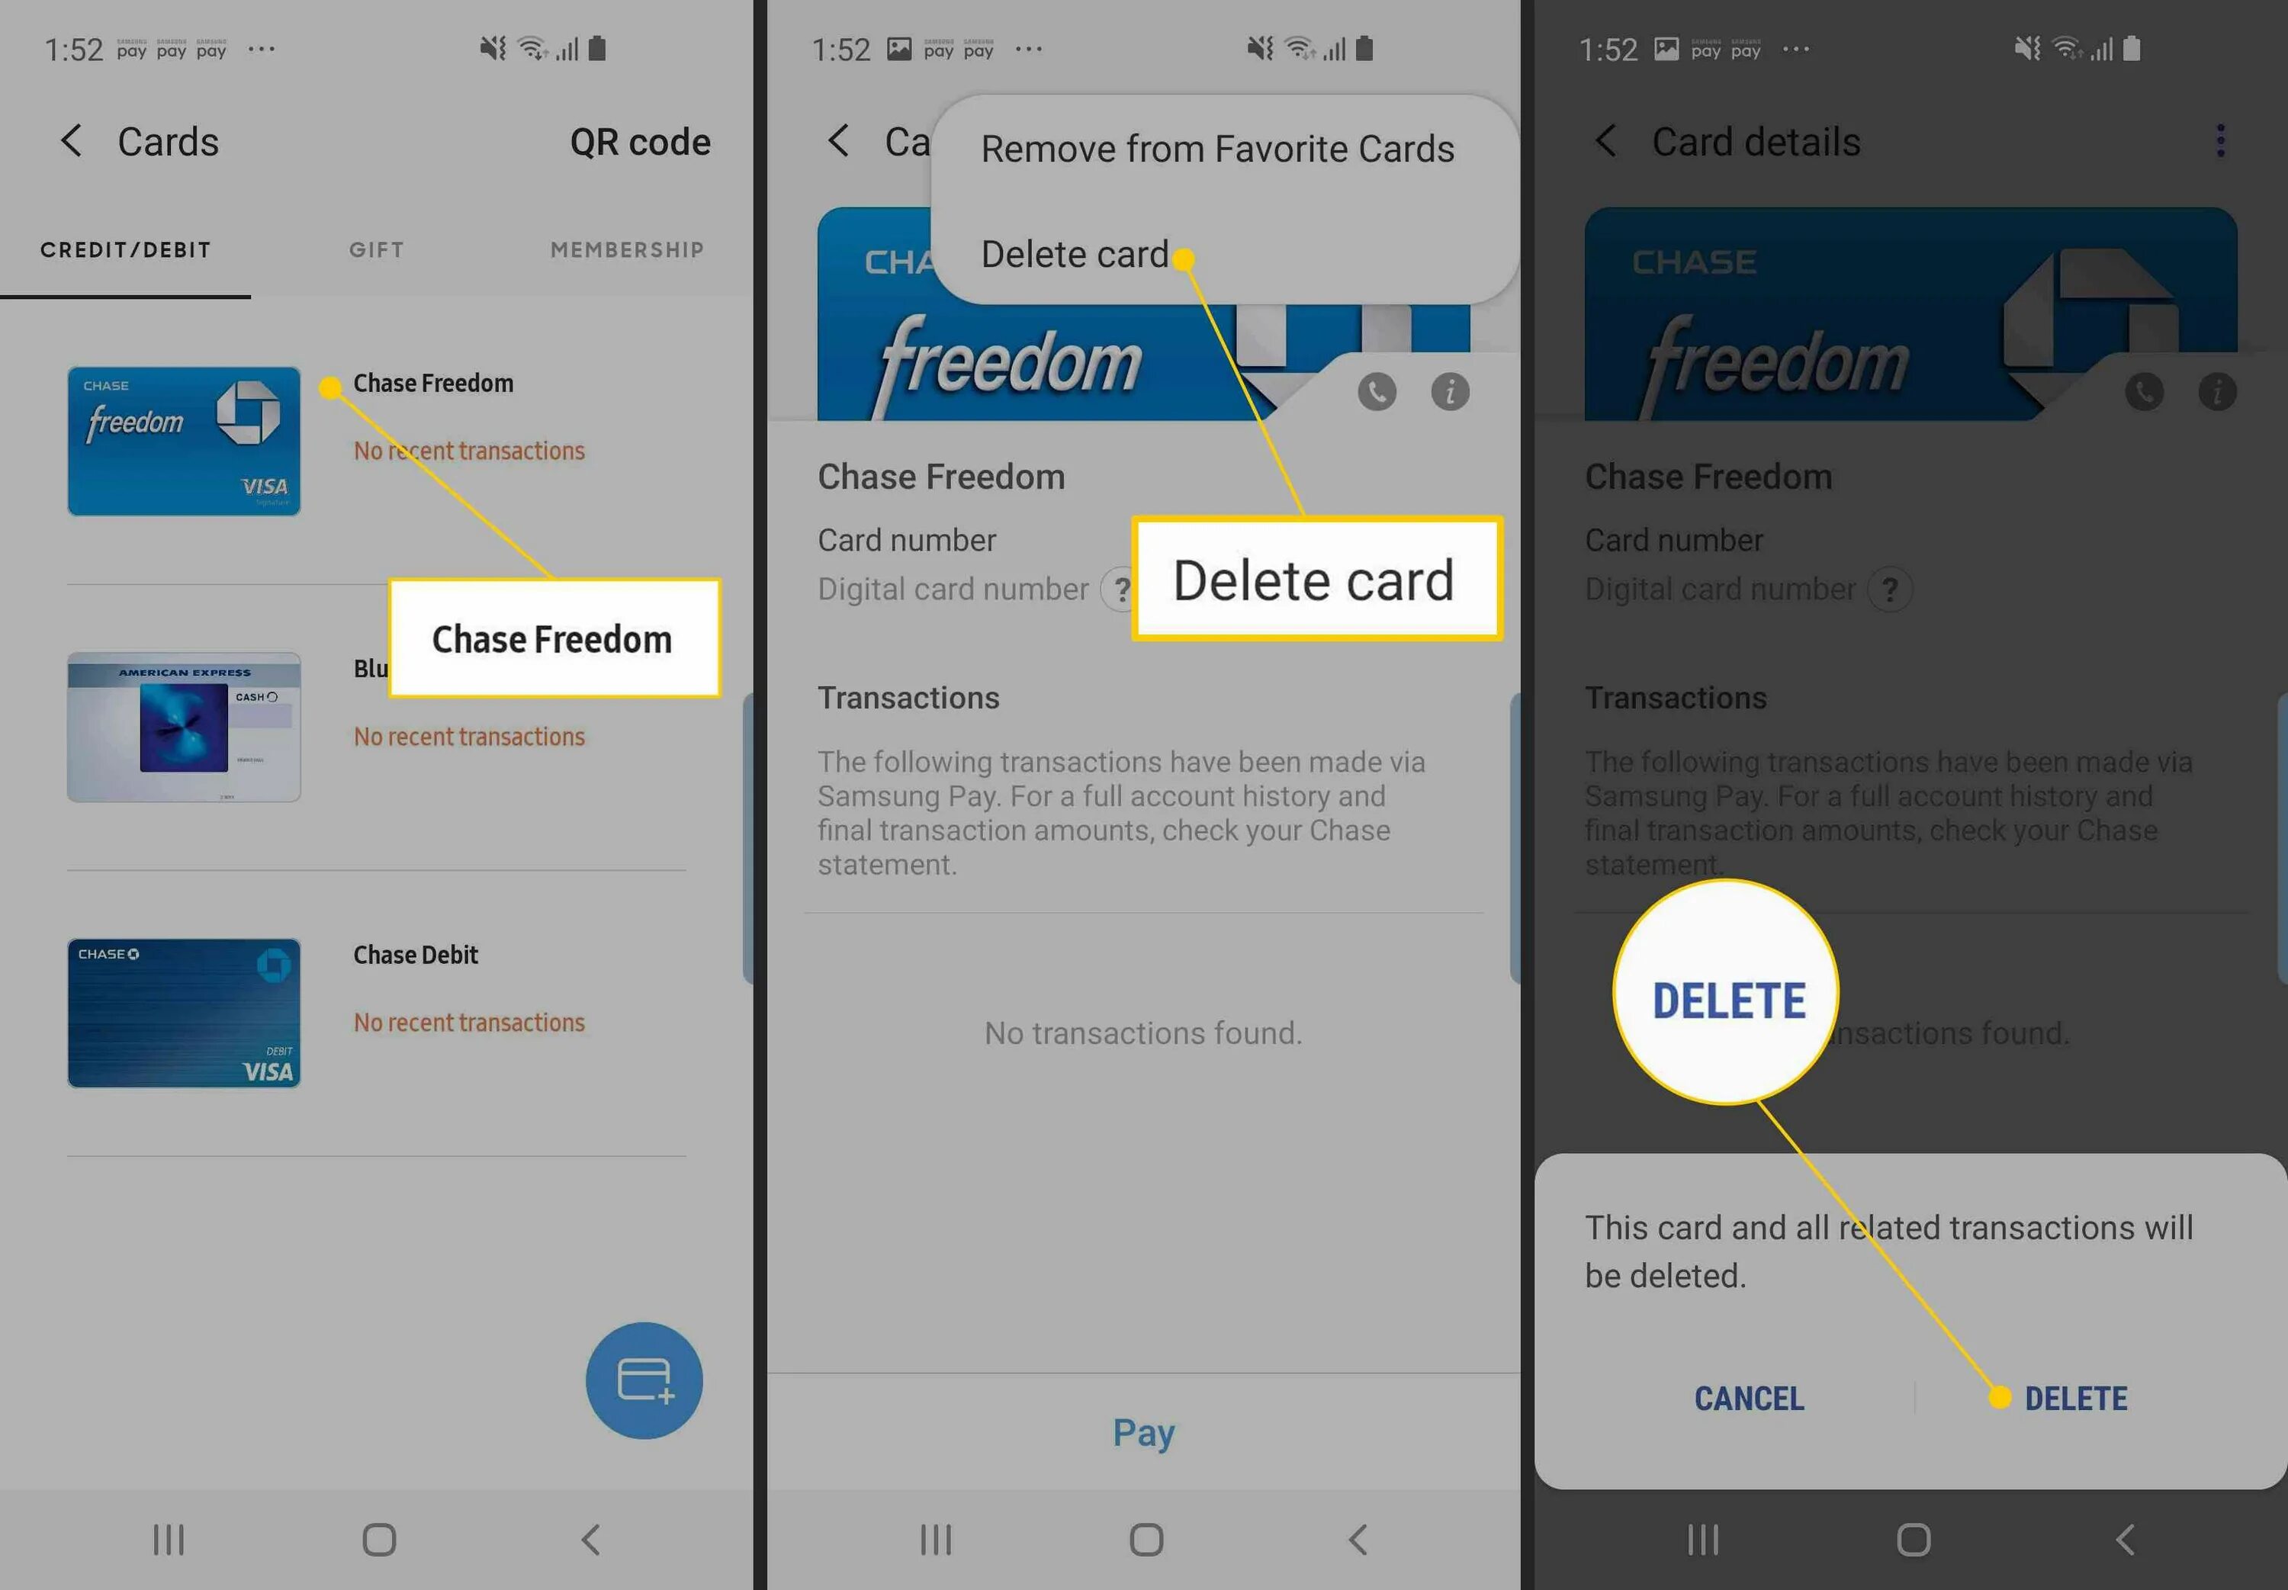This screenshot has height=1590, width=2288.
Task: Tap the Chase Freedom card phone icon
Action: coord(1375,387)
